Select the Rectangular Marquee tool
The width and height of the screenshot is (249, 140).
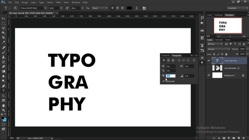pos(4,23)
